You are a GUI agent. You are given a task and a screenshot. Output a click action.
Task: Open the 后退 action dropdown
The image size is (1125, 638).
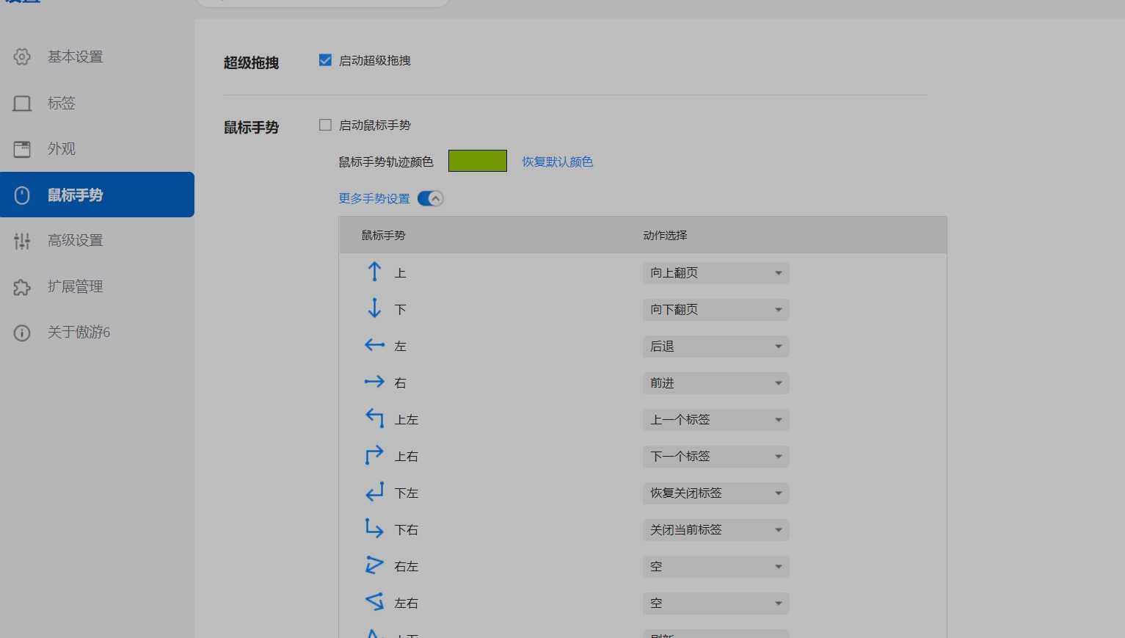click(716, 347)
